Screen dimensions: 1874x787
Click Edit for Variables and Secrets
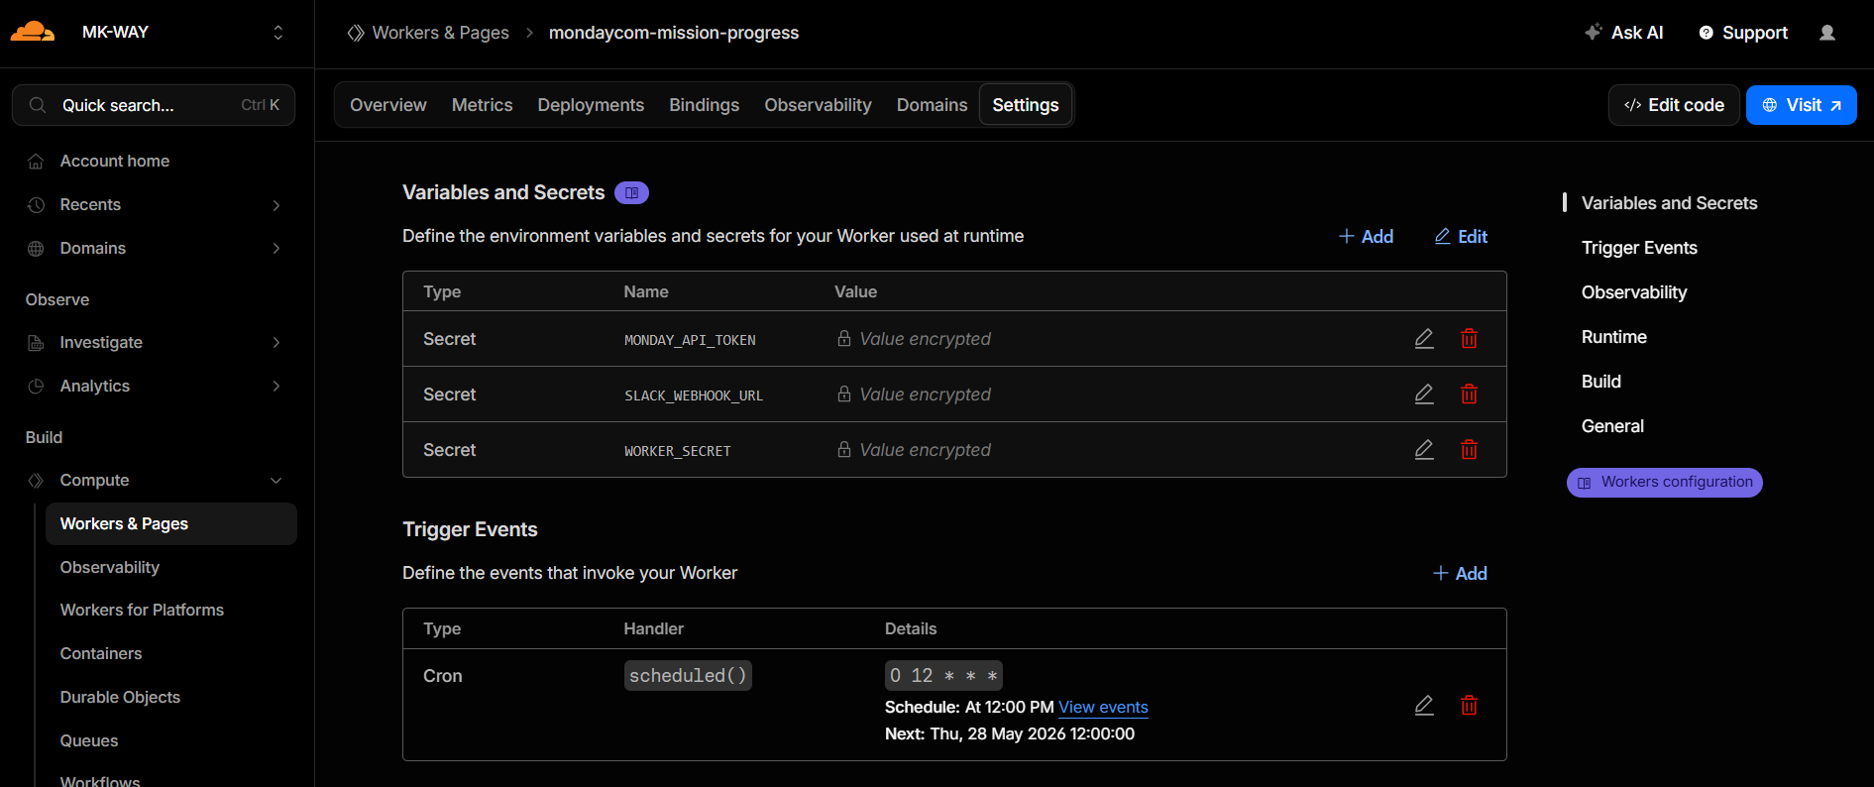[1462, 236]
